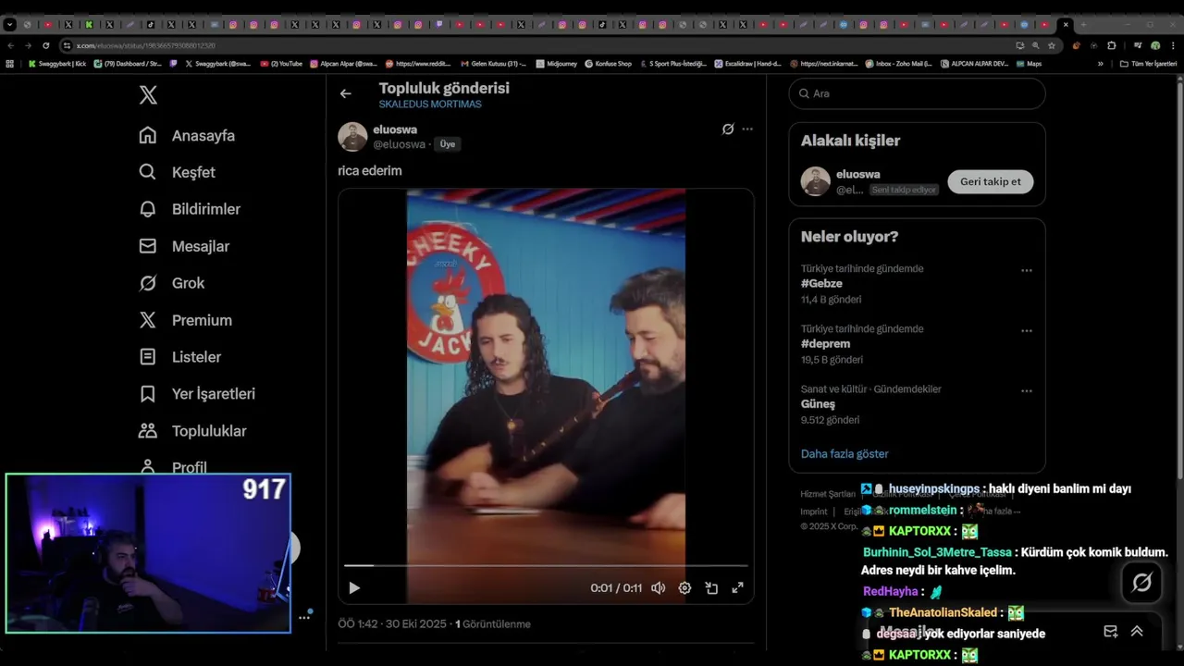Bookmark this page with the star icon
This screenshot has height=666, width=1184.
(1052, 45)
